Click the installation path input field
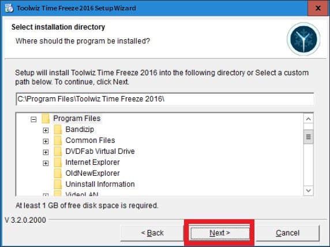The image size is (330, 247). click(x=165, y=99)
